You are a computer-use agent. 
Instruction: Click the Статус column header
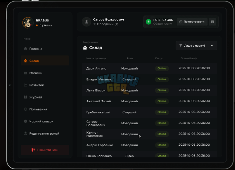[x=159, y=58]
